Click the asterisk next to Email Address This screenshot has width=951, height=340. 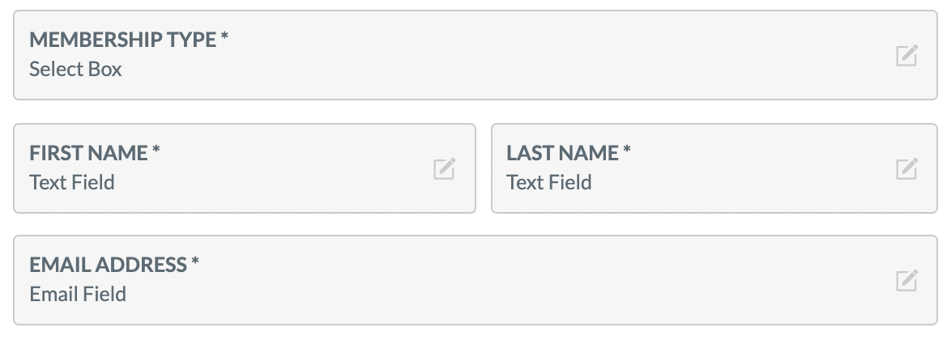(194, 261)
